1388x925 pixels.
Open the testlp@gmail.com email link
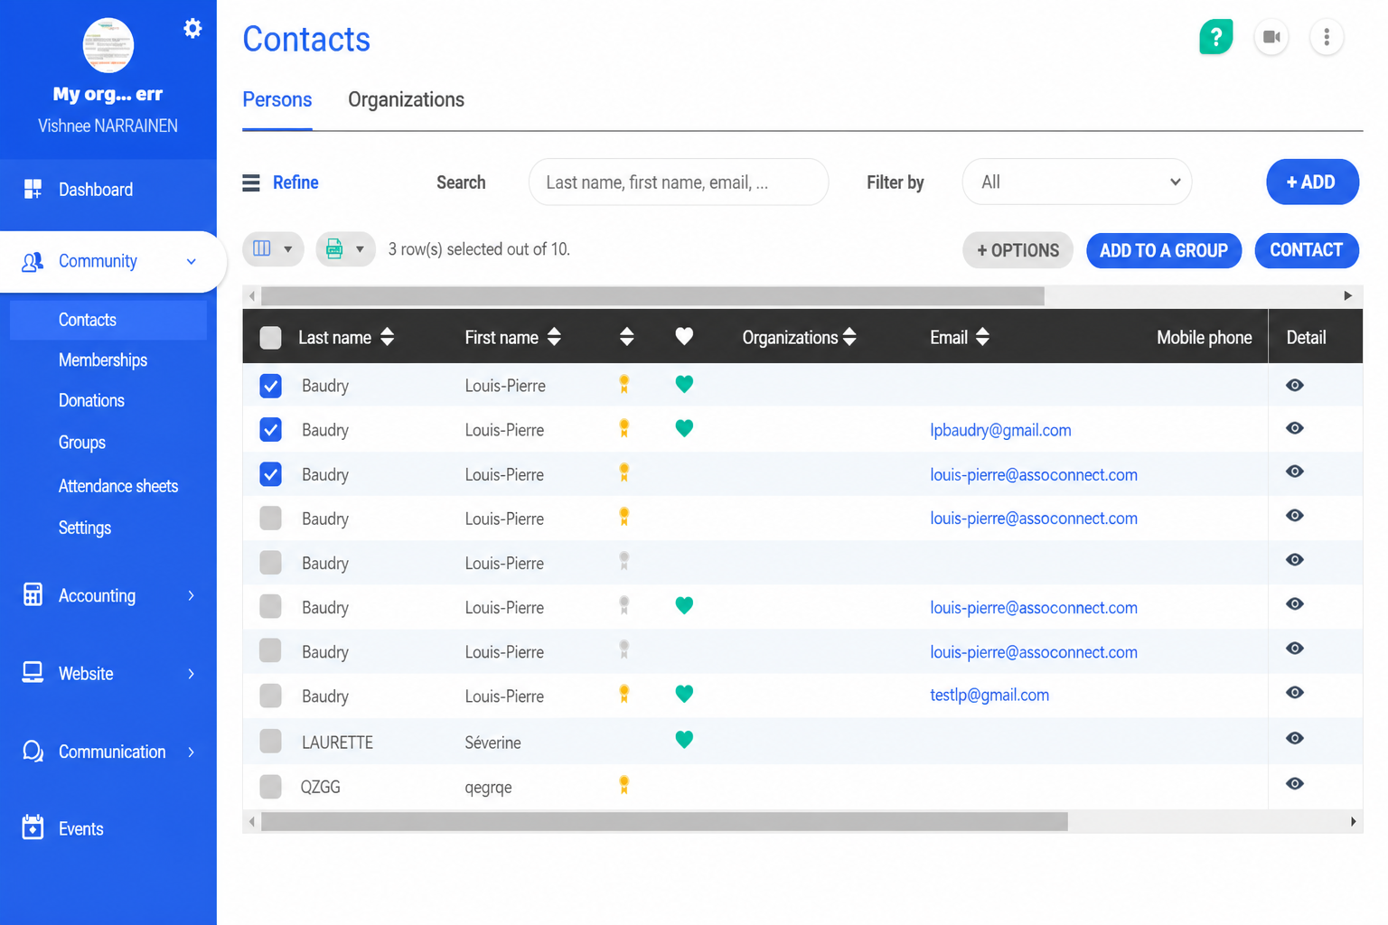(x=989, y=695)
